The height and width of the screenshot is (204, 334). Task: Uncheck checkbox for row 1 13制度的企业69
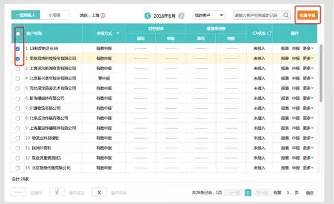point(18,49)
